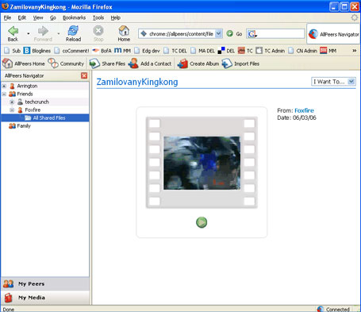Click the Import Files icon

click(x=227, y=64)
